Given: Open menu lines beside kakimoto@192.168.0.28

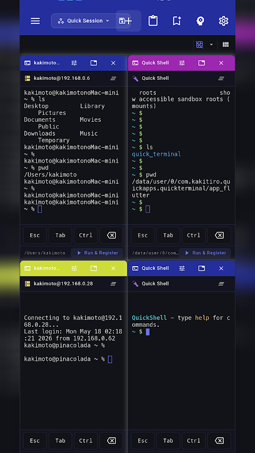Looking at the screenshot, I should click(113, 284).
